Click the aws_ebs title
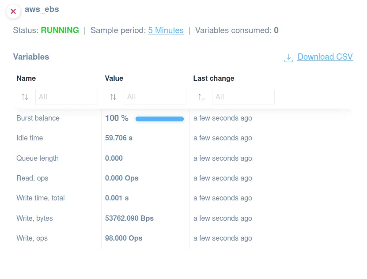 pyautogui.click(x=42, y=9)
